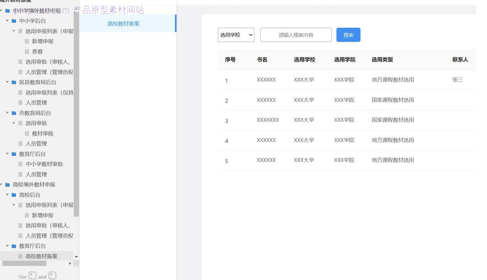Focus the 请输入搜索内容 search field

click(296, 35)
